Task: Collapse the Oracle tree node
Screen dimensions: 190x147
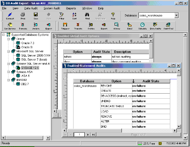Action: (9, 39)
